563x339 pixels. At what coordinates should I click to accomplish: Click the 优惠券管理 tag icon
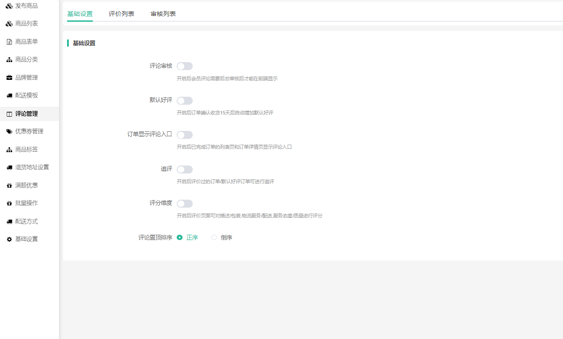click(9, 131)
